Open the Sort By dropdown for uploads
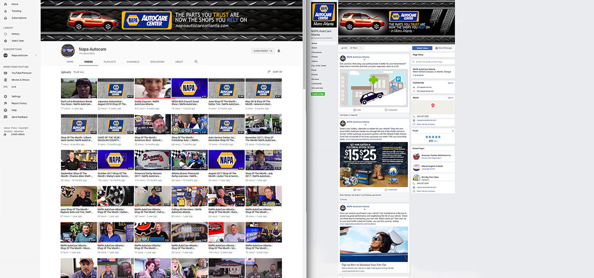 pos(275,72)
